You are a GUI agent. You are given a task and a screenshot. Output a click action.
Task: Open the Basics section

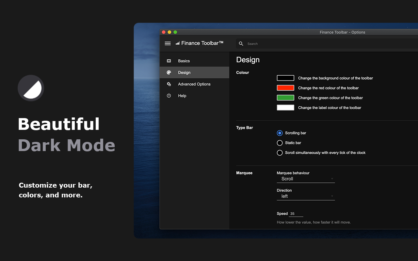pyautogui.click(x=194, y=61)
